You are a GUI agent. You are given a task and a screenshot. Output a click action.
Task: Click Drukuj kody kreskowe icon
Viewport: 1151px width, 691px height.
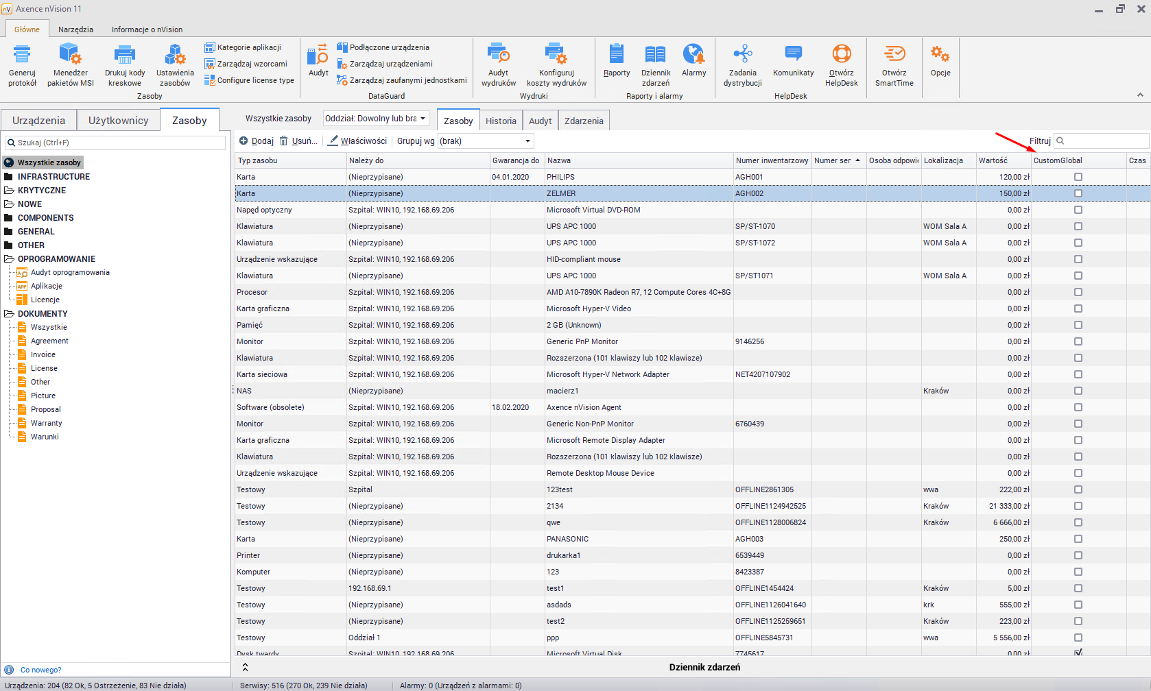coord(124,55)
